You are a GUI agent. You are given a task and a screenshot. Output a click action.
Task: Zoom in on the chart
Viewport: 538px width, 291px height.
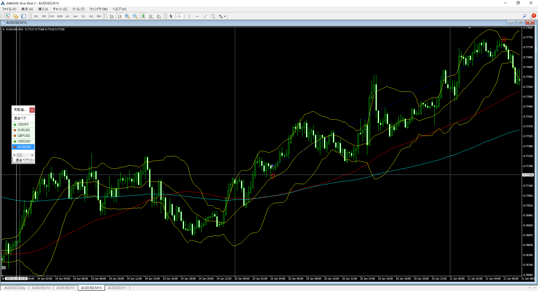coord(127,16)
